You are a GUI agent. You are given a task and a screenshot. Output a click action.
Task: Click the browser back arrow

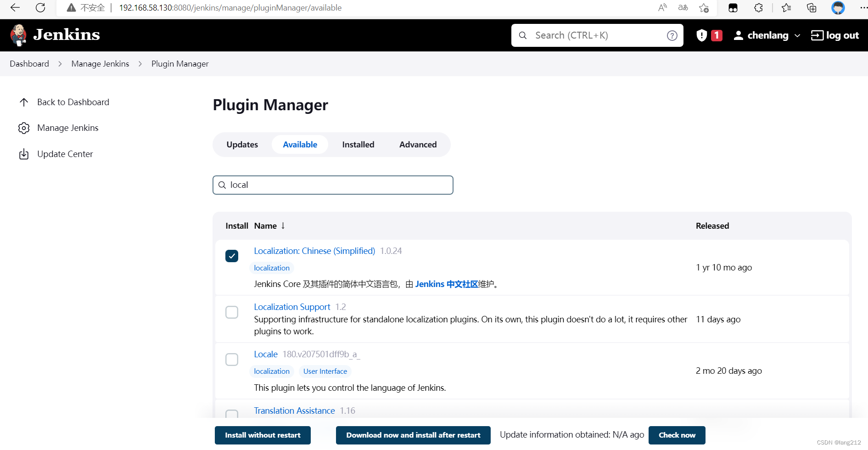[15, 8]
